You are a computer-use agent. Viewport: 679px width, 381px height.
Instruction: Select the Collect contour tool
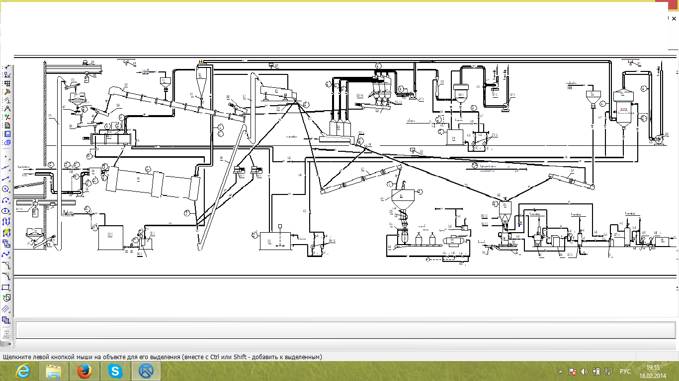point(6,298)
